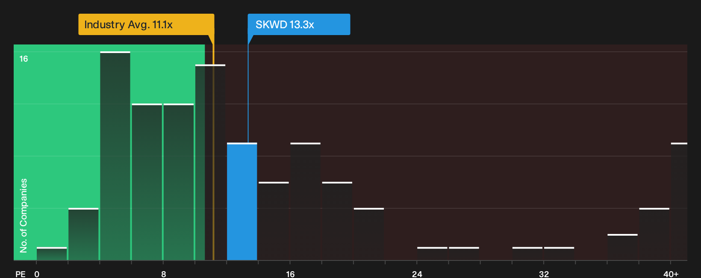The height and width of the screenshot is (278, 701).
Task: Click the PE axis value 24
Action: click(x=417, y=274)
